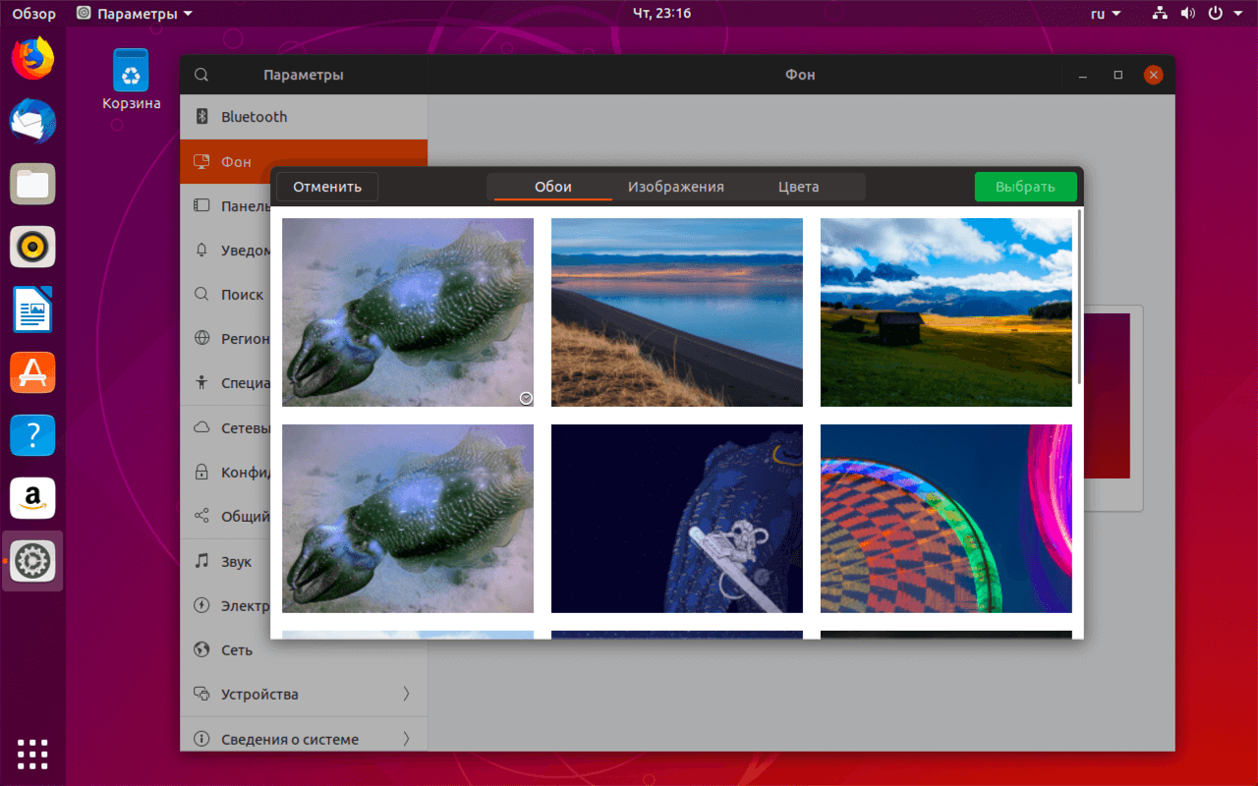Show all applications with the grid icon
This screenshot has width=1258, height=786.
coord(32,754)
